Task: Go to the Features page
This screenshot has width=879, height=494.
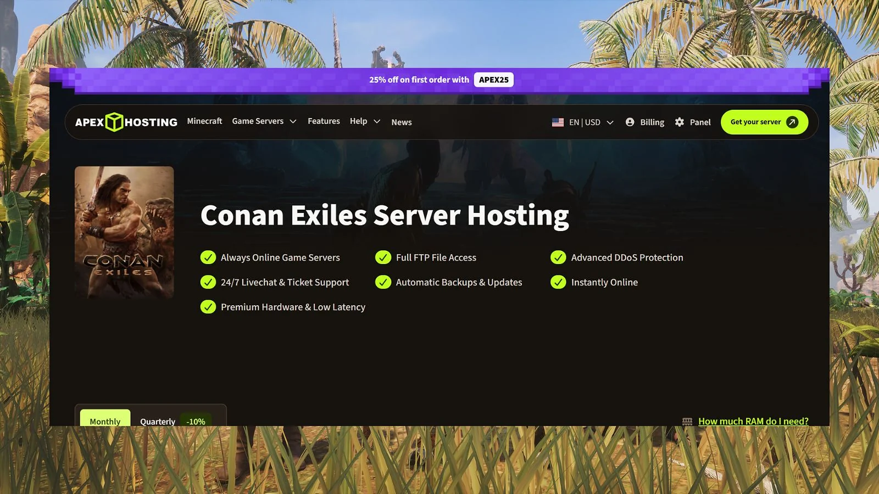Action: tap(324, 121)
